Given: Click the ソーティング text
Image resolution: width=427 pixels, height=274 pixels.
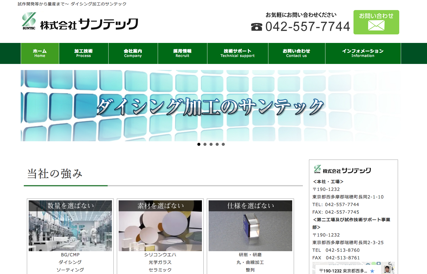Looking at the screenshot, I should click(x=70, y=270).
